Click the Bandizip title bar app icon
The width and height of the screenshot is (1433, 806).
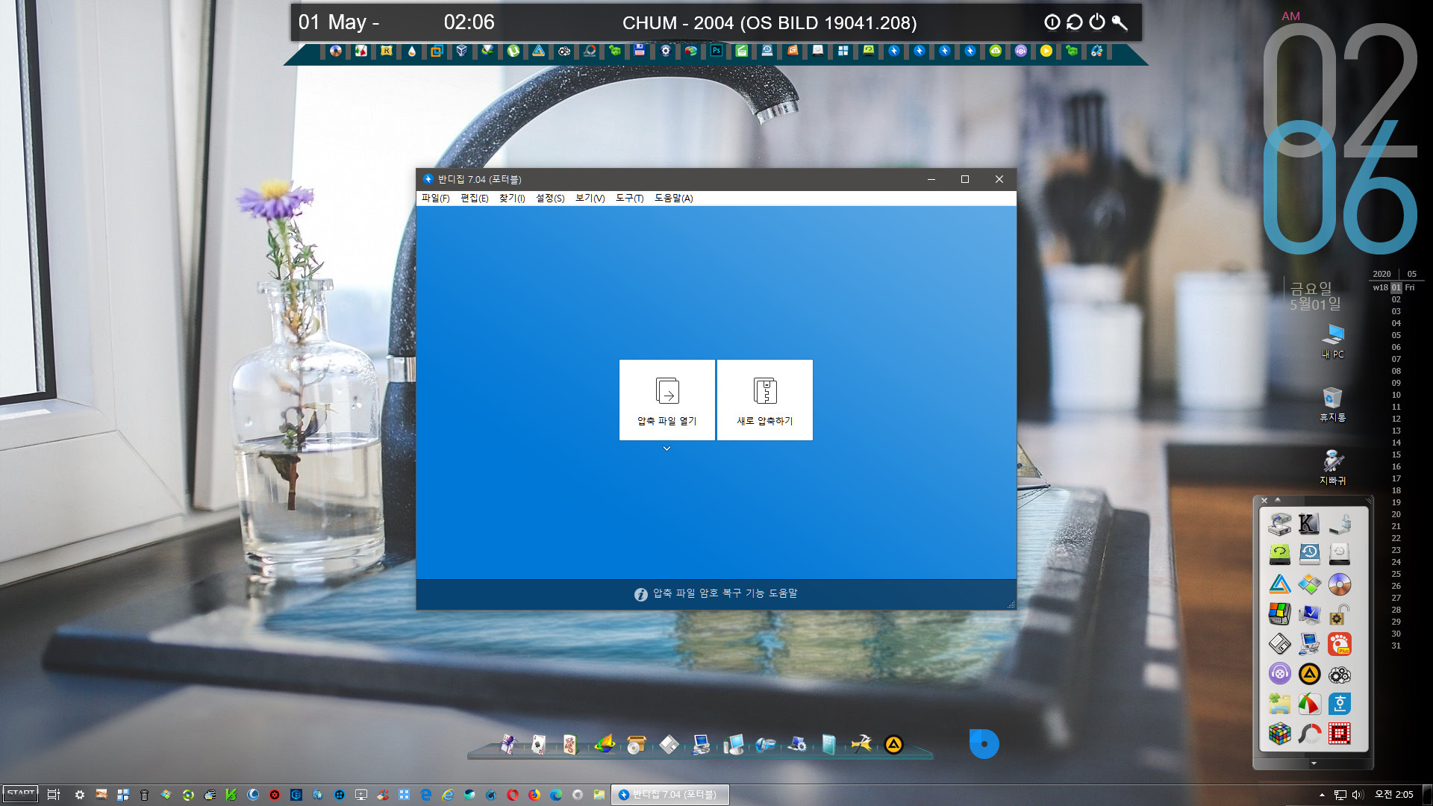(428, 179)
